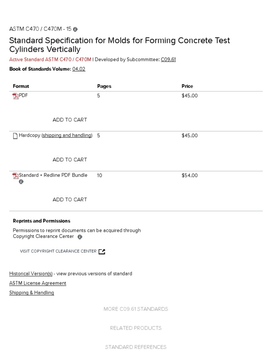Add the Hardcopy format to cart
Image resolution: width=272 pixels, height=362 pixels.
click(x=70, y=160)
